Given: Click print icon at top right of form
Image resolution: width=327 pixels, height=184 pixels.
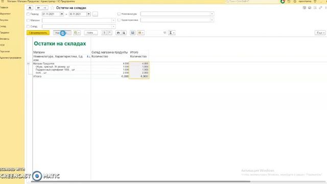Looking at the screenshot, I should [310, 8].
